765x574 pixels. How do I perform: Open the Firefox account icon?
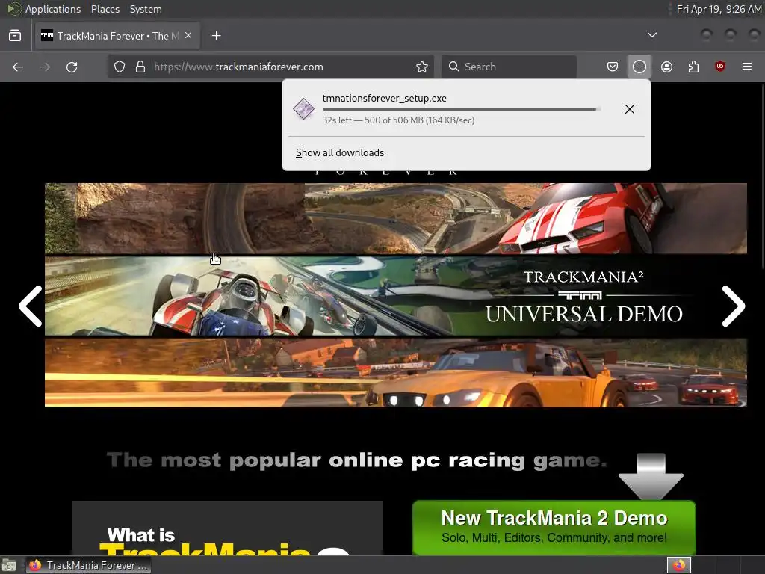point(666,67)
